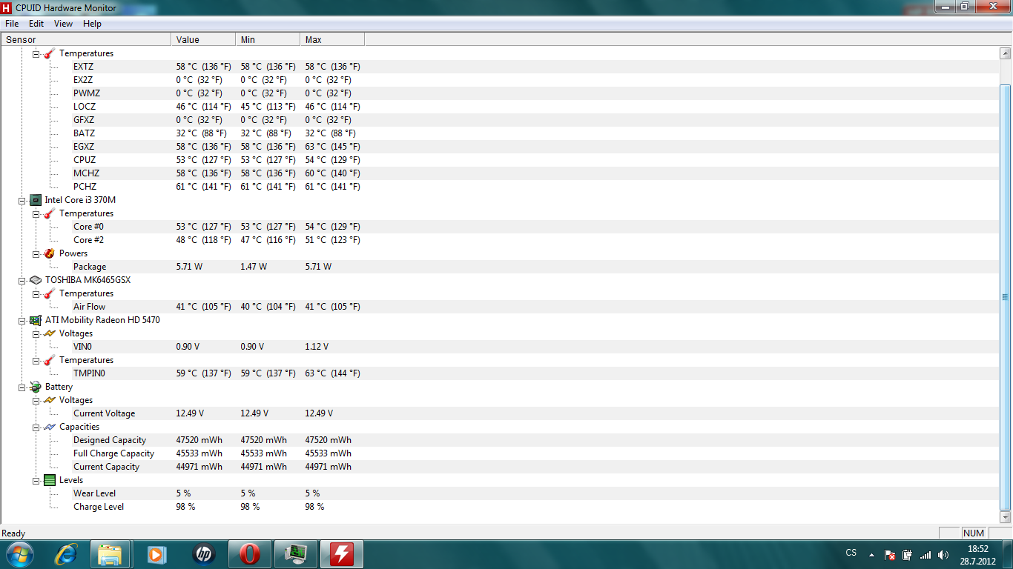
Task: Click the vertical scrollbar thumb
Action: (x=1006, y=297)
